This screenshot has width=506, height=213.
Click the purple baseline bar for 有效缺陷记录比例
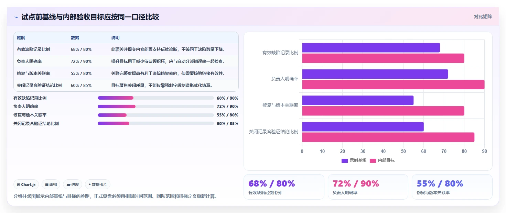pyautogui.click(x=371, y=48)
